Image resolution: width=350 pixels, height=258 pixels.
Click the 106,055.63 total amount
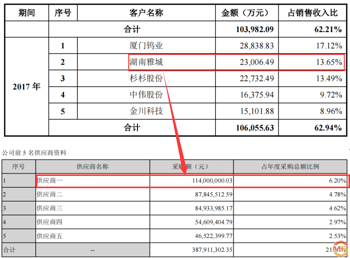(255, 128)
